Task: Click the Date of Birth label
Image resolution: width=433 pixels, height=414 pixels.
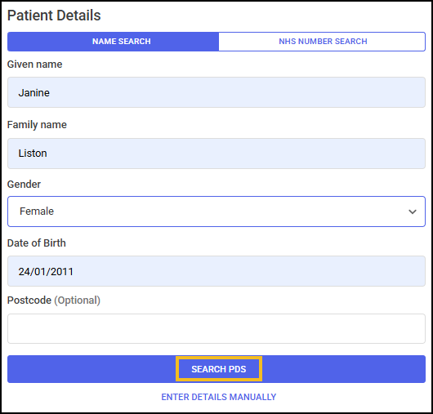Action: (37, 243)
